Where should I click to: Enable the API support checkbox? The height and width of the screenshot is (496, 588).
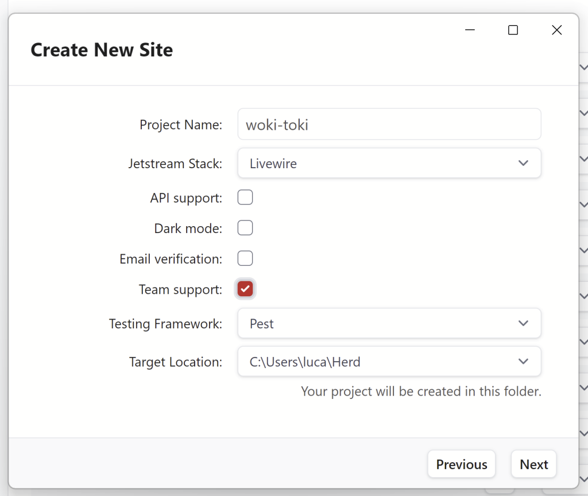(x=245, y=198)
